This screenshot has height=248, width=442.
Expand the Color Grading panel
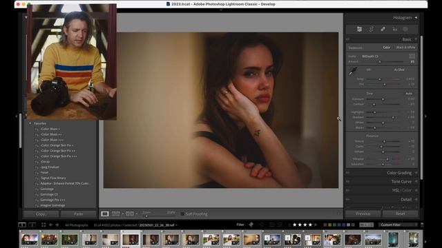click(x=416, y=173)
